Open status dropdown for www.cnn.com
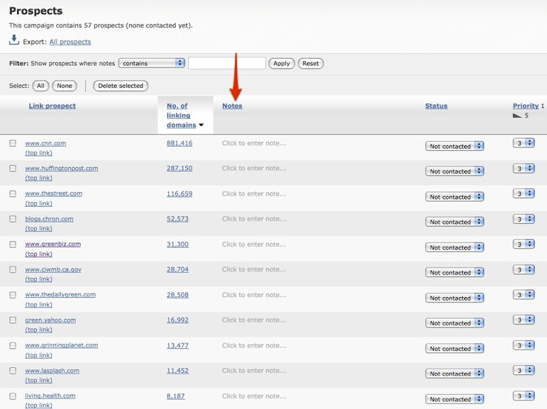 point(455,146)
